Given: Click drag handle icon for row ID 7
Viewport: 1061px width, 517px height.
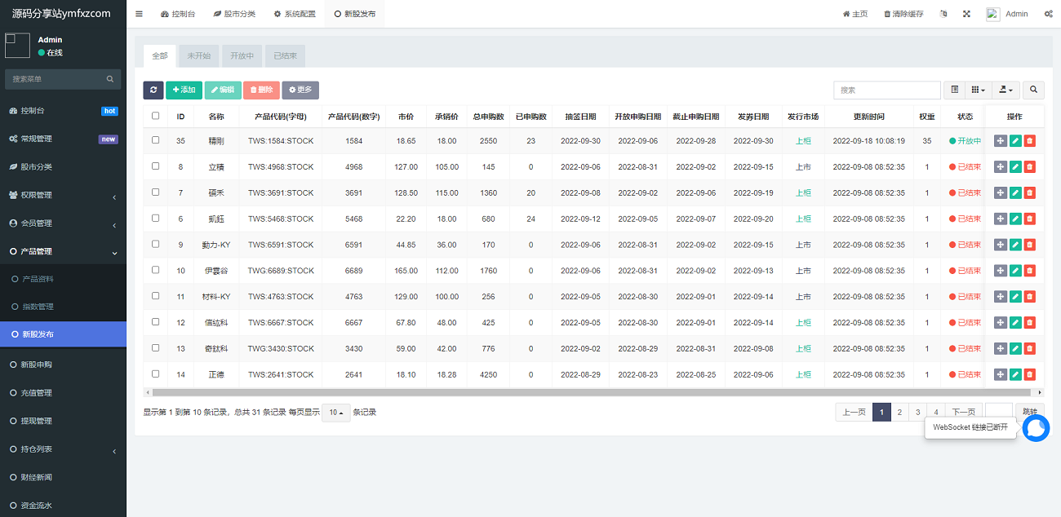Looking at the screenshot, I should coord(1001,193).
